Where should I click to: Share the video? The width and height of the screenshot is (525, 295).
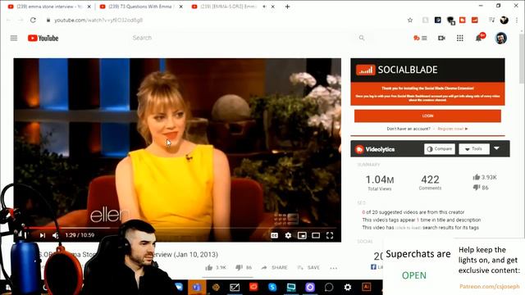pos(274,268)
